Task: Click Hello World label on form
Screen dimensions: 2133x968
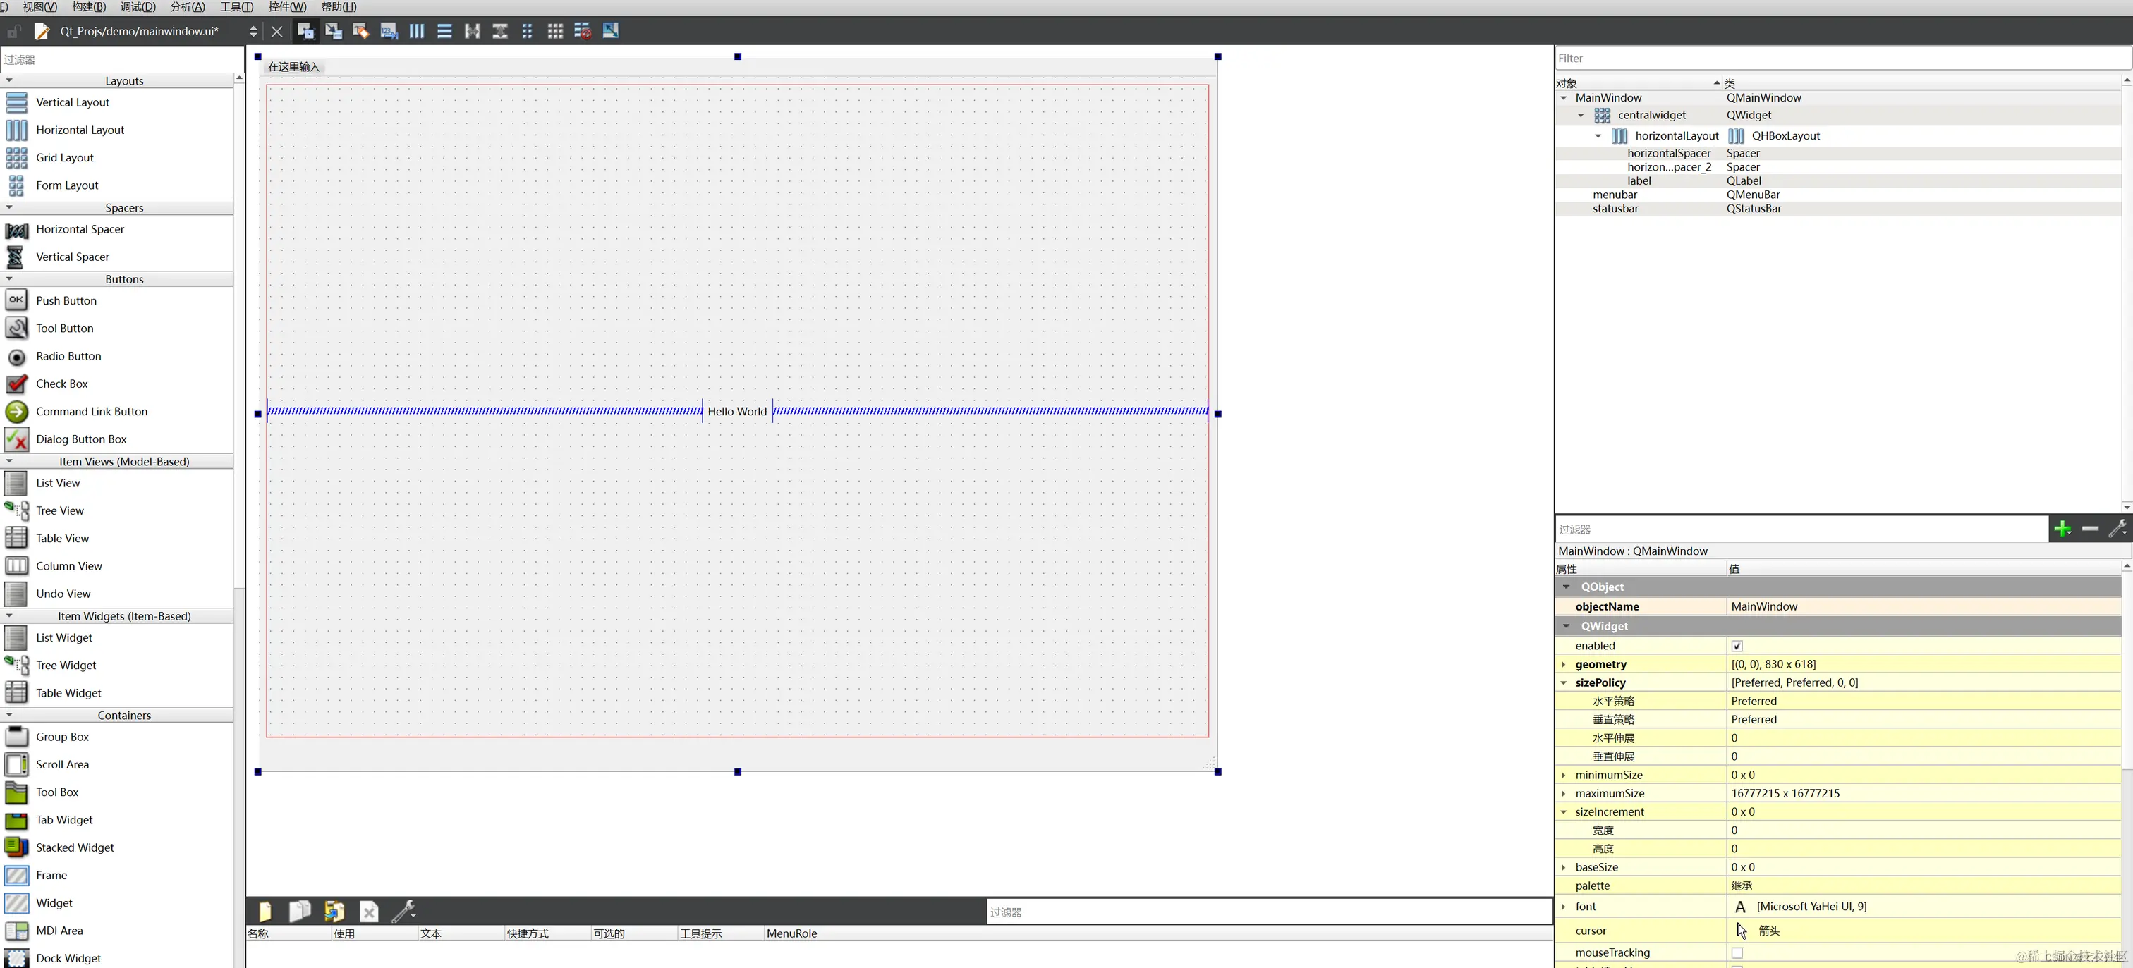Action: click(737, 411)
